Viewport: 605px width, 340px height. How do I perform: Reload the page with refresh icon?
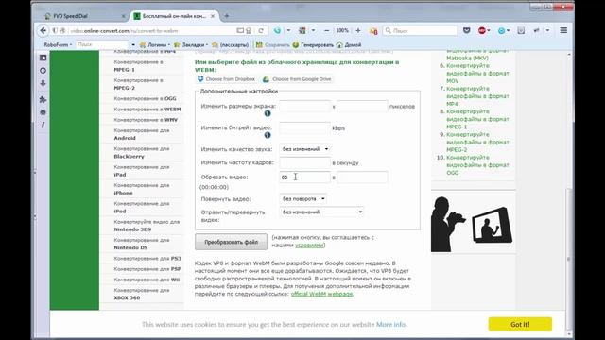click(x=261, y=30)
